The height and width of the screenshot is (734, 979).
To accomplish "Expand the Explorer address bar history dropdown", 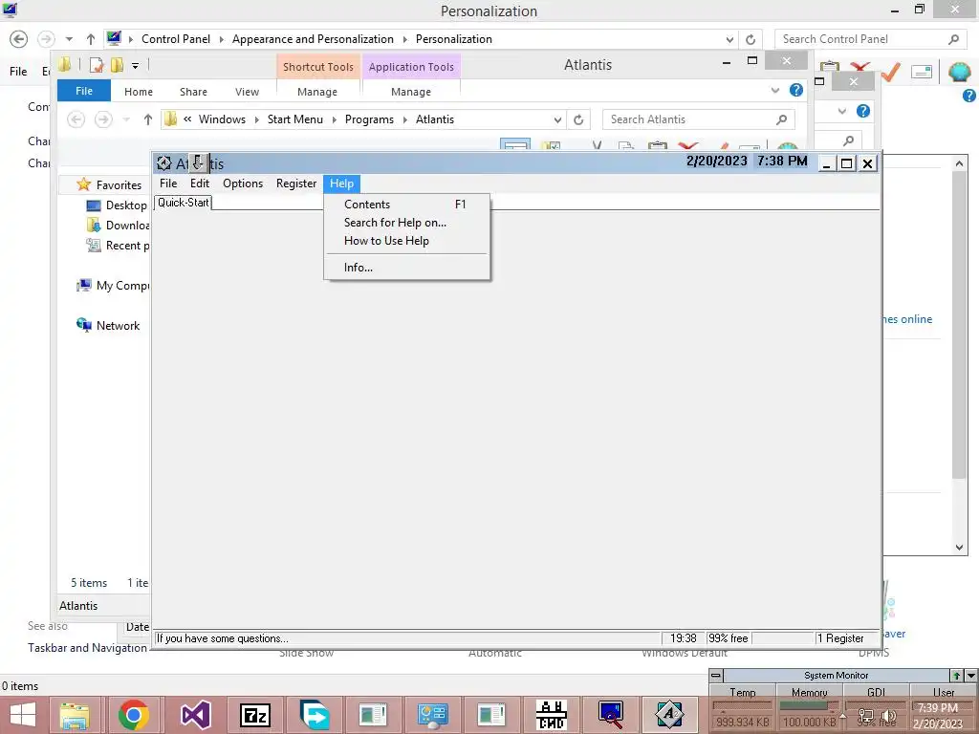I will (557, 119).
